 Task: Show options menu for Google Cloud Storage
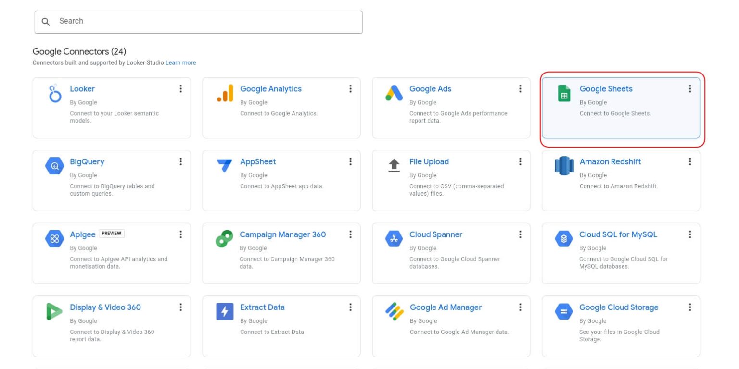tap(689, 307)
